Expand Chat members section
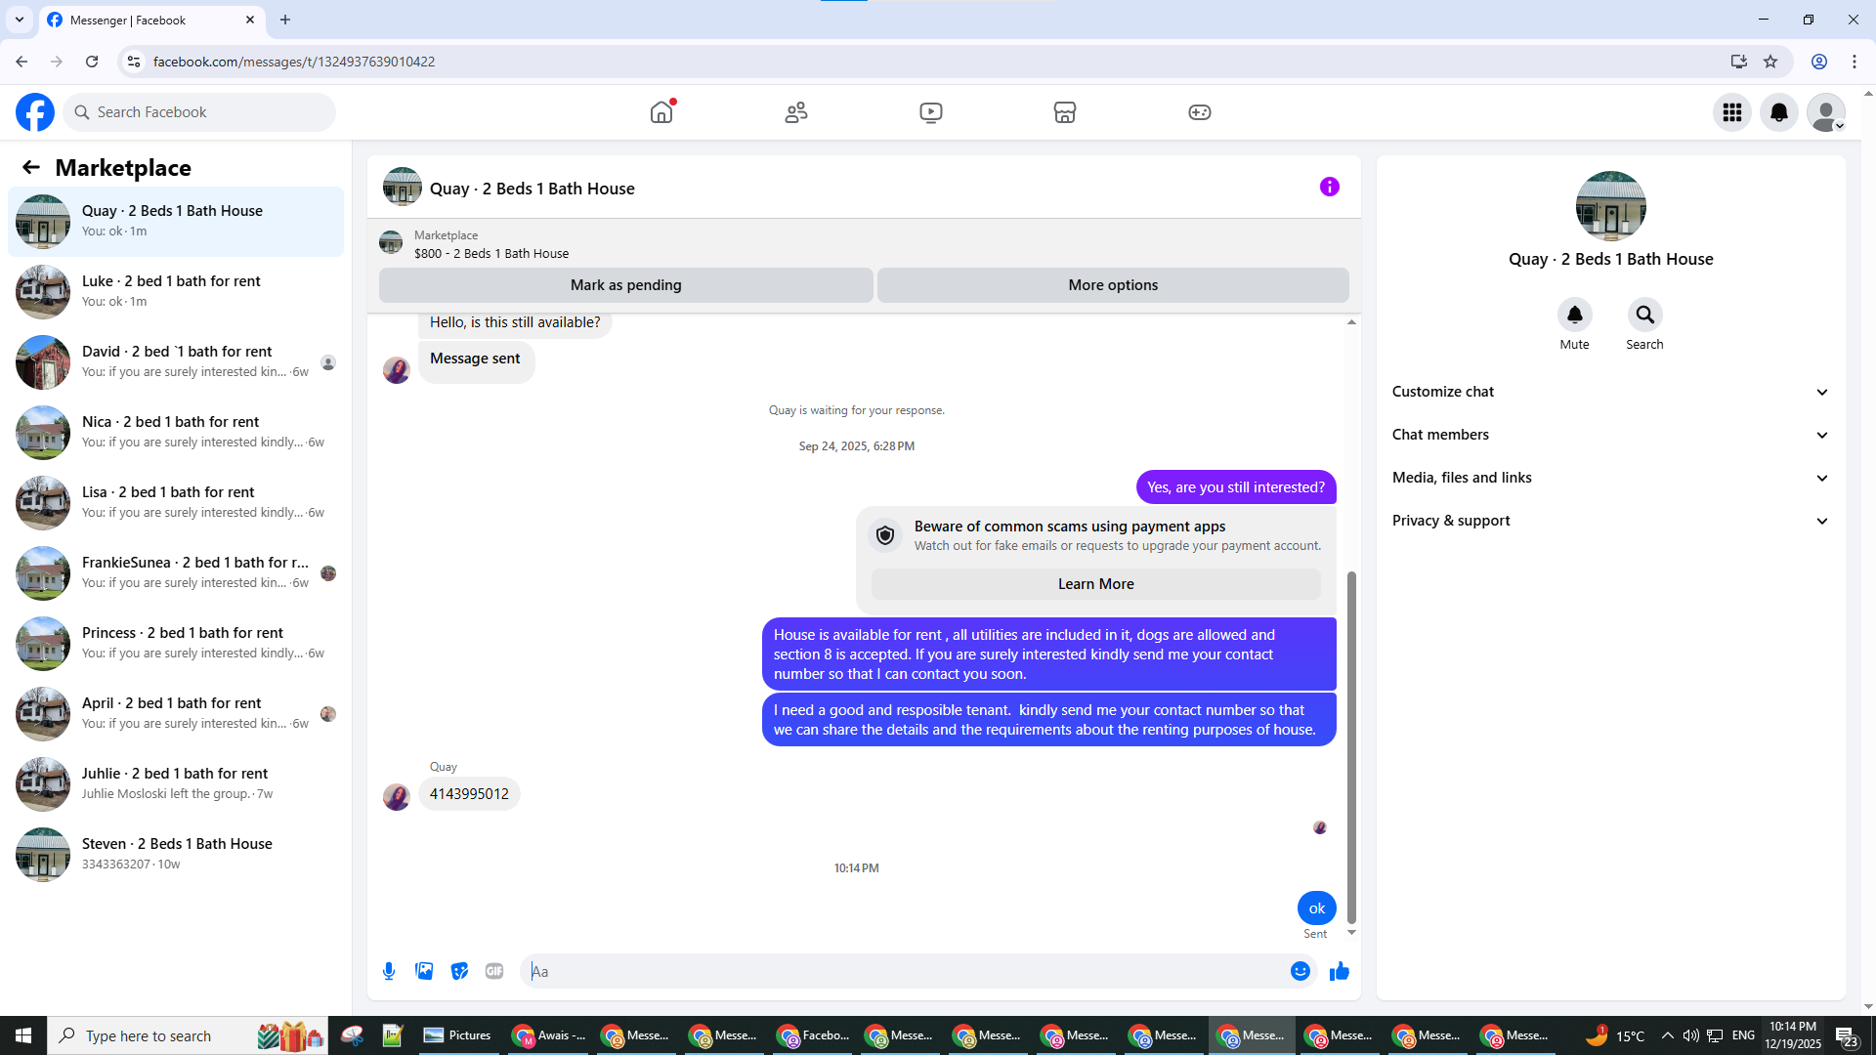 (x=1609, y=435)
